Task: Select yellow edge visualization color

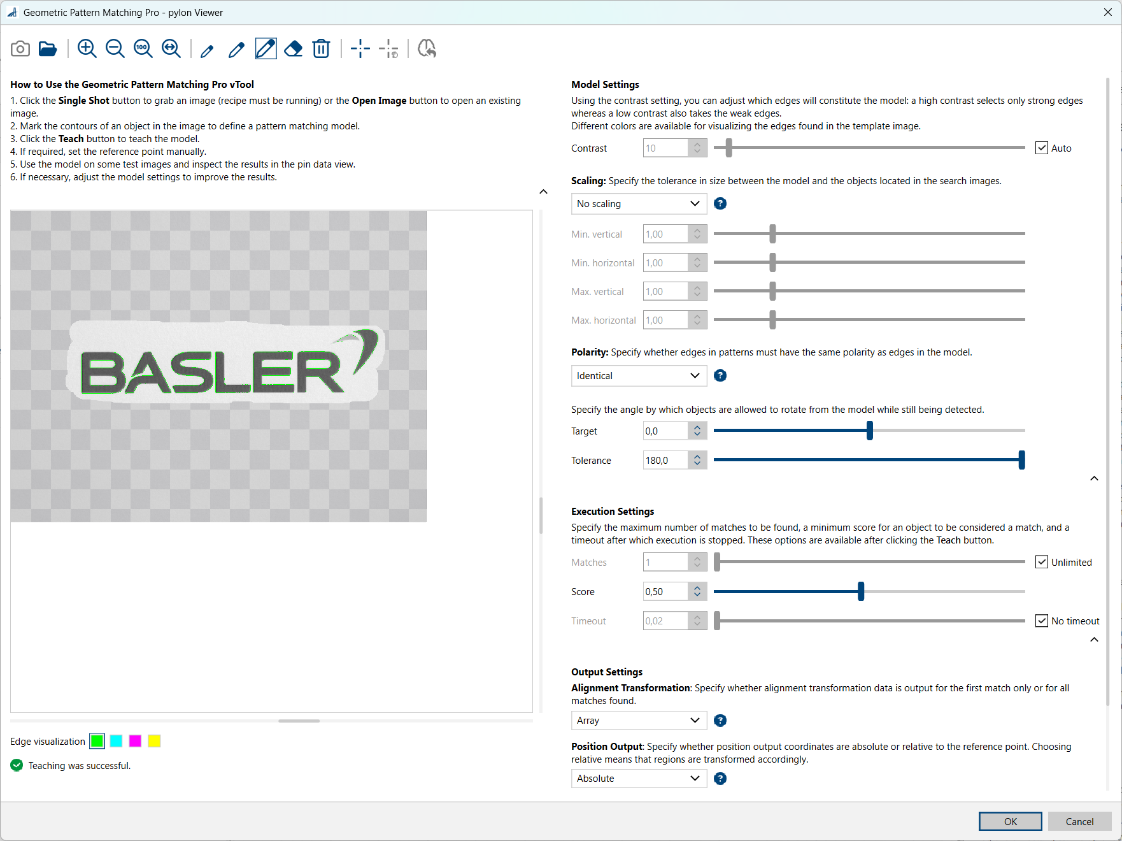Action: pyautogui.click(x=154, y=741)
